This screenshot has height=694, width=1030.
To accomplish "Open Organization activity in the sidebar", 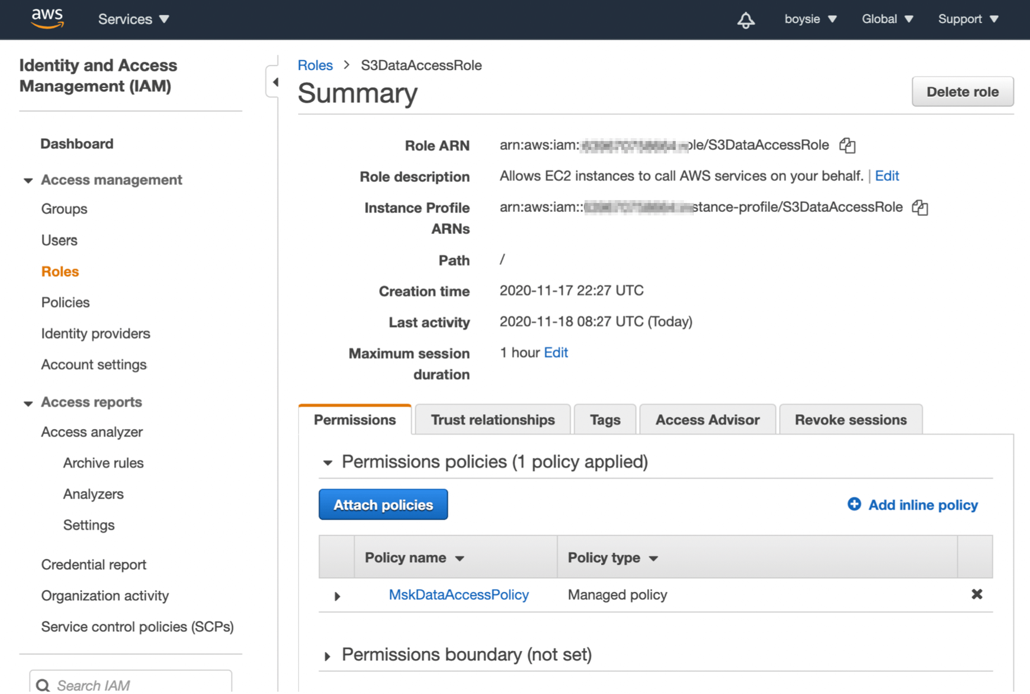I will tap(105, 596).
